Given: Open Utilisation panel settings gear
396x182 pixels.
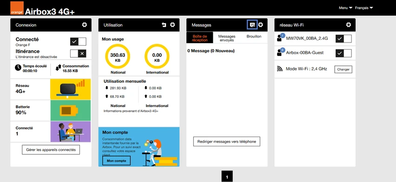Looking at the screenshot, I should coord(172,25).
